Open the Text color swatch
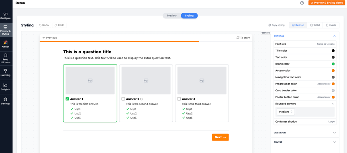This screenshot has height=153, width=347. tap(333, 57)
